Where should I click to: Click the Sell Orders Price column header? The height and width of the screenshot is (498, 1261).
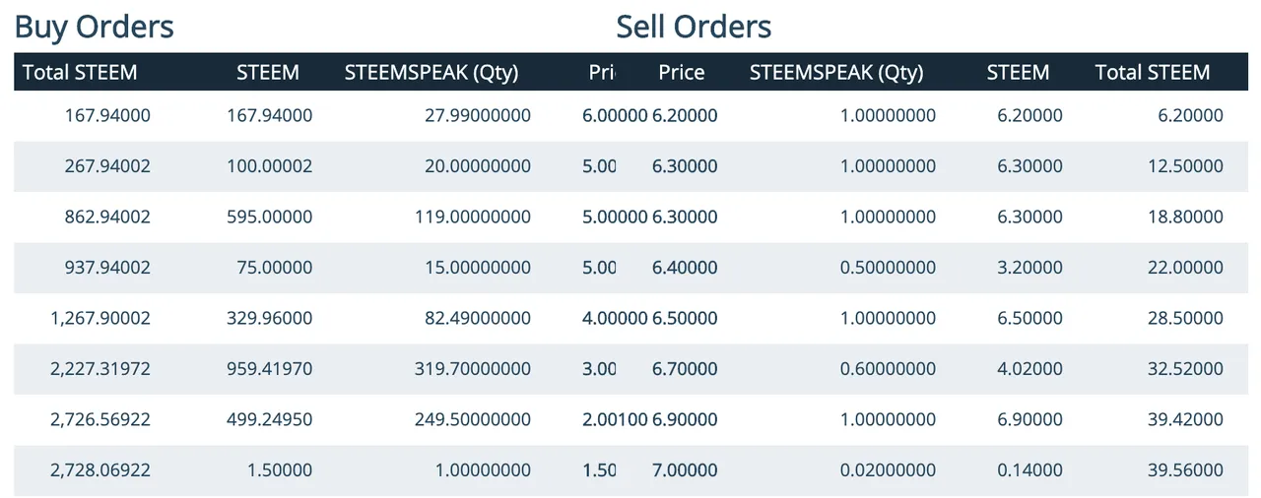(682, 72)
